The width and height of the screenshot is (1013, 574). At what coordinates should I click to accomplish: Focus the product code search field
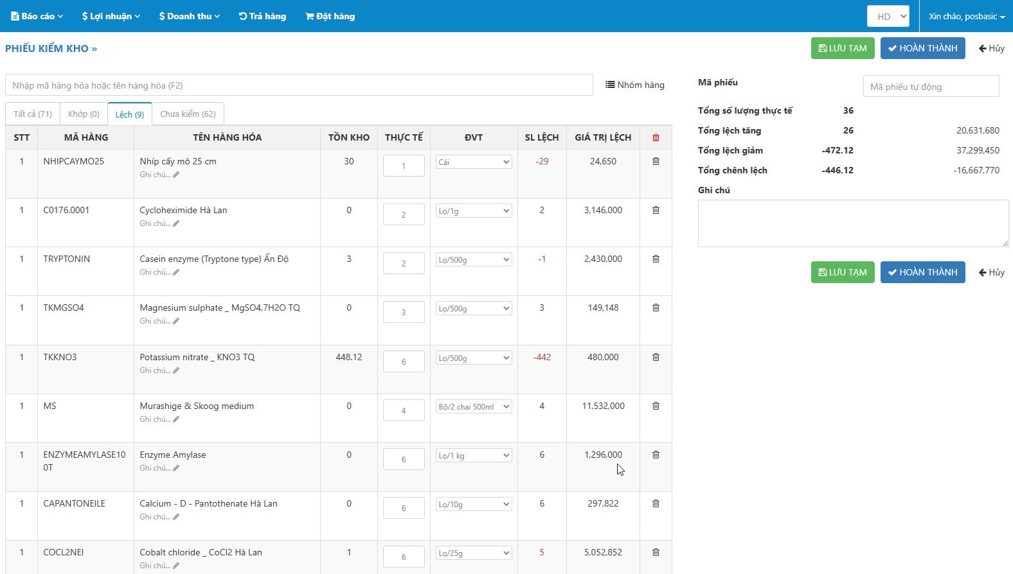pyautogui.click(x=298, y=85)
